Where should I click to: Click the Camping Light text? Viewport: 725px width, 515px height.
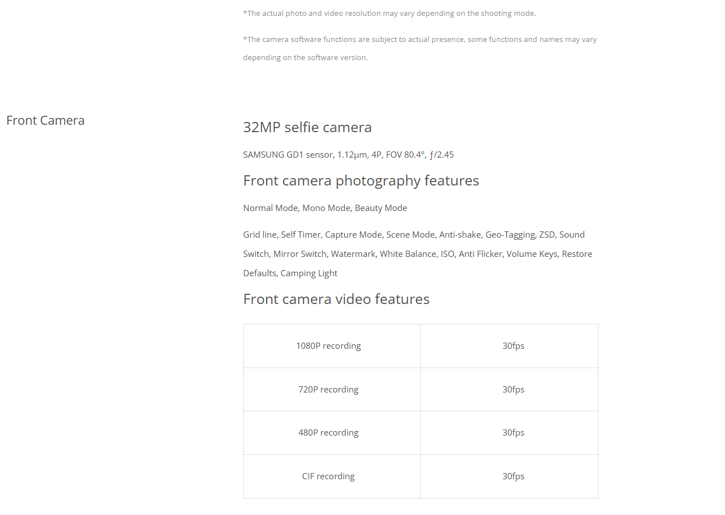pos(309,273)
